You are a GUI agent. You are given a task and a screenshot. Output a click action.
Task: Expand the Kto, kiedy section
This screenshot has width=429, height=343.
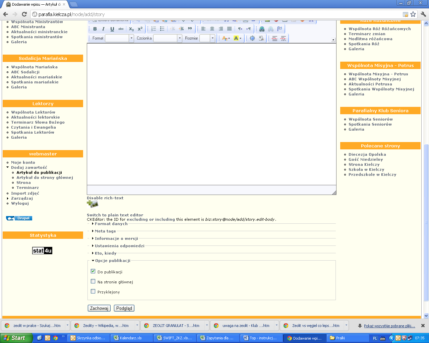pos(106,253)
